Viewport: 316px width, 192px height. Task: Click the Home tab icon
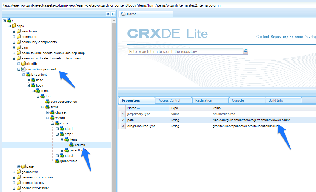point(123,14)
